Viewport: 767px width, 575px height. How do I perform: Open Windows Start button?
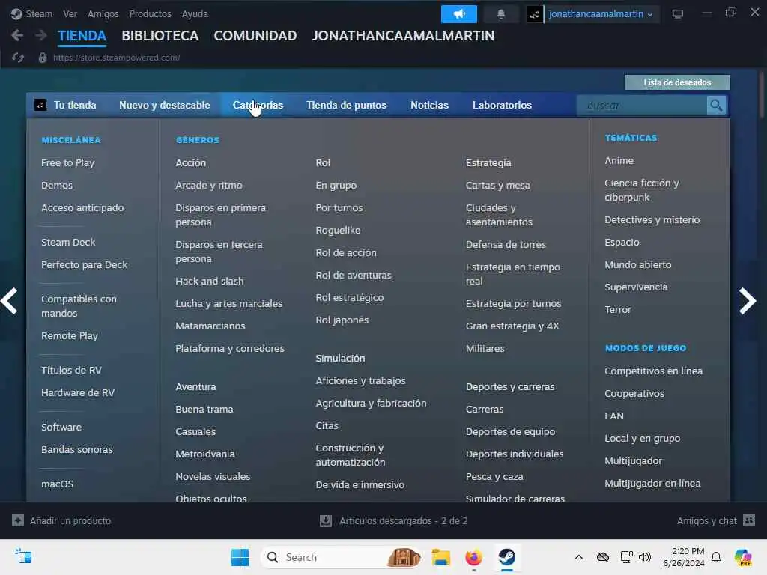pos(240,557)
